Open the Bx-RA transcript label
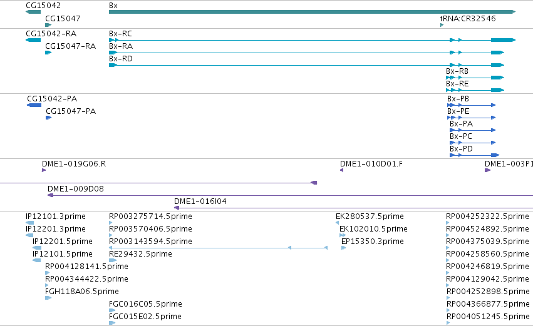Image resolution: width=533 pixels, height=326 pixels. pyautogui.click(x=121, y=46)
